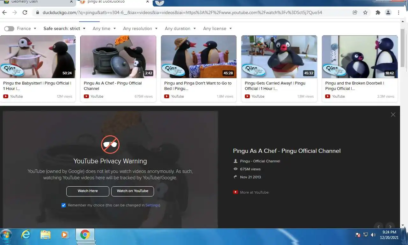Open the Chrome profile avatar menu

pyautogui.click(x=388, y=12)
